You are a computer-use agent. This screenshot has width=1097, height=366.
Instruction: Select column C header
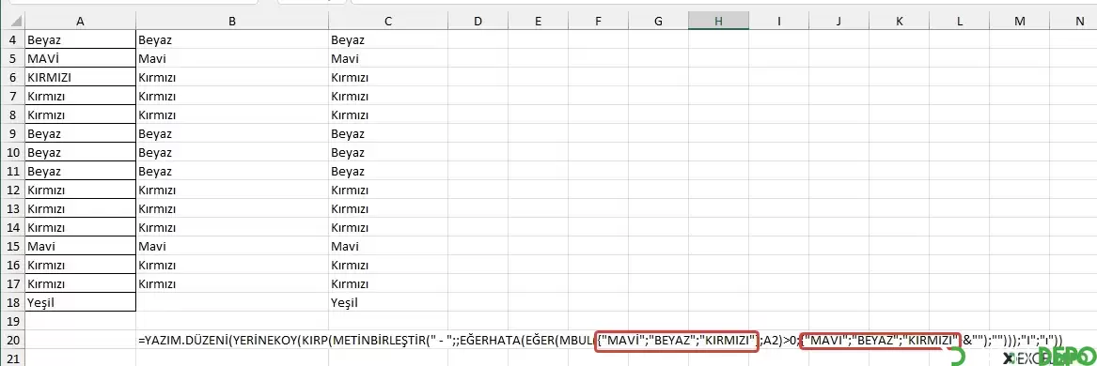coord(387,22)
